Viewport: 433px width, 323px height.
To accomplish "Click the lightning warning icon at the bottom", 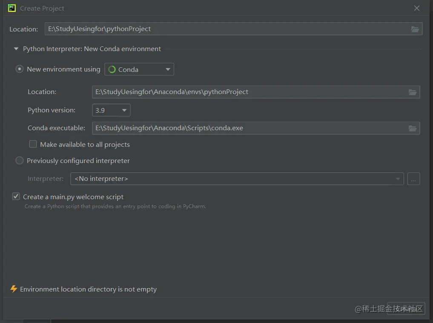I will pyautogui.click(x=14, y=289).
